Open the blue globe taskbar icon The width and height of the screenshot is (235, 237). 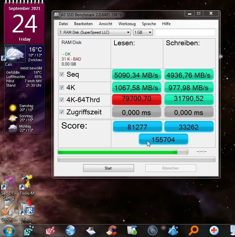pos(70,231)
